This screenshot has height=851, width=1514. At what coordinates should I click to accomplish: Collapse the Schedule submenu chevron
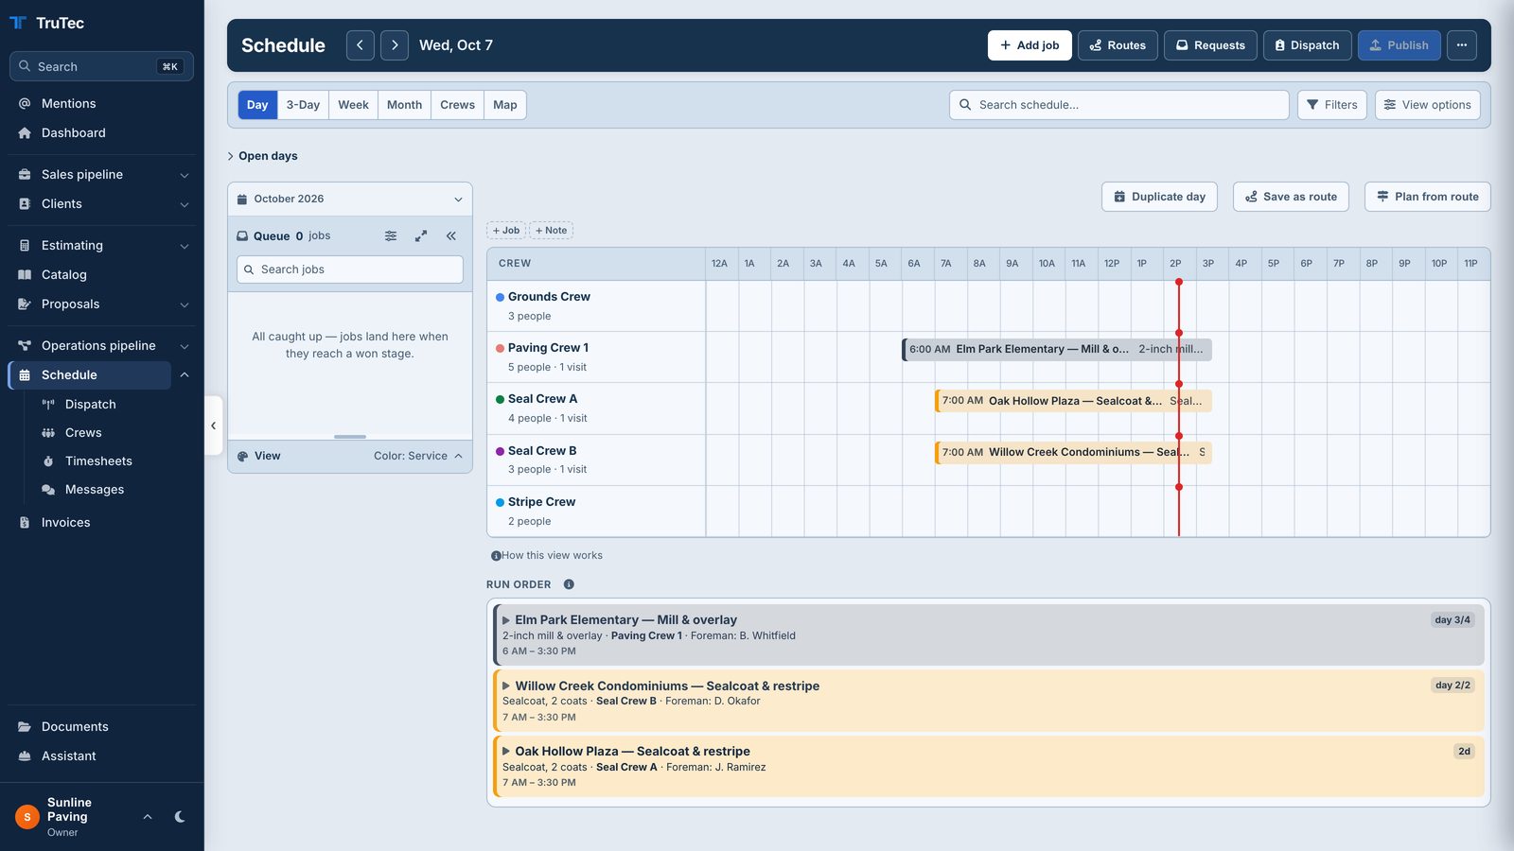point(185,375)
